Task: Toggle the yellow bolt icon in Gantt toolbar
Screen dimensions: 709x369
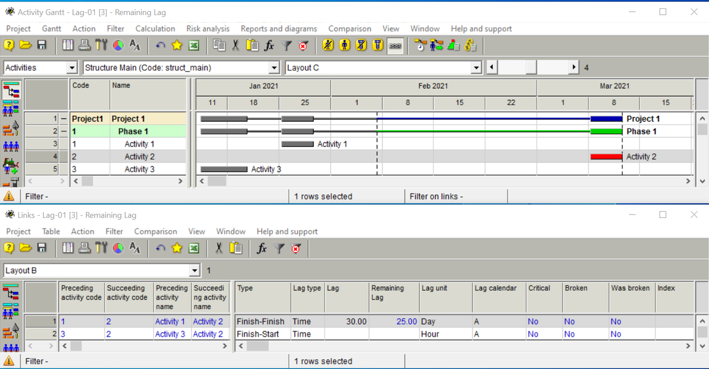Action: point(378,45)
